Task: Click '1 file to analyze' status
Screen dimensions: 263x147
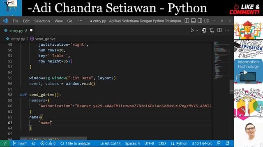Action: point(75,143)
